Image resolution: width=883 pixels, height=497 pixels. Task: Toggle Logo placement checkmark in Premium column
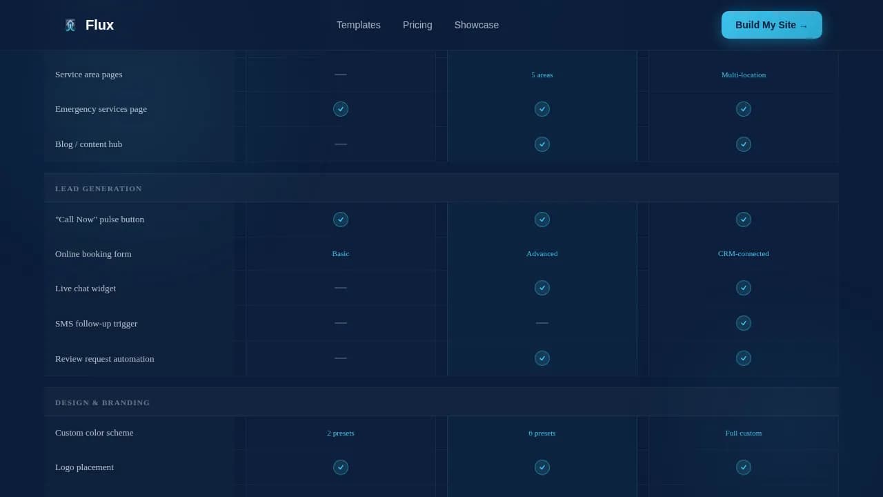(744, 467)
